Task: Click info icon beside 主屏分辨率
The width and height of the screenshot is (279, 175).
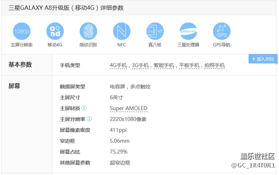Action: pos(89,119)
